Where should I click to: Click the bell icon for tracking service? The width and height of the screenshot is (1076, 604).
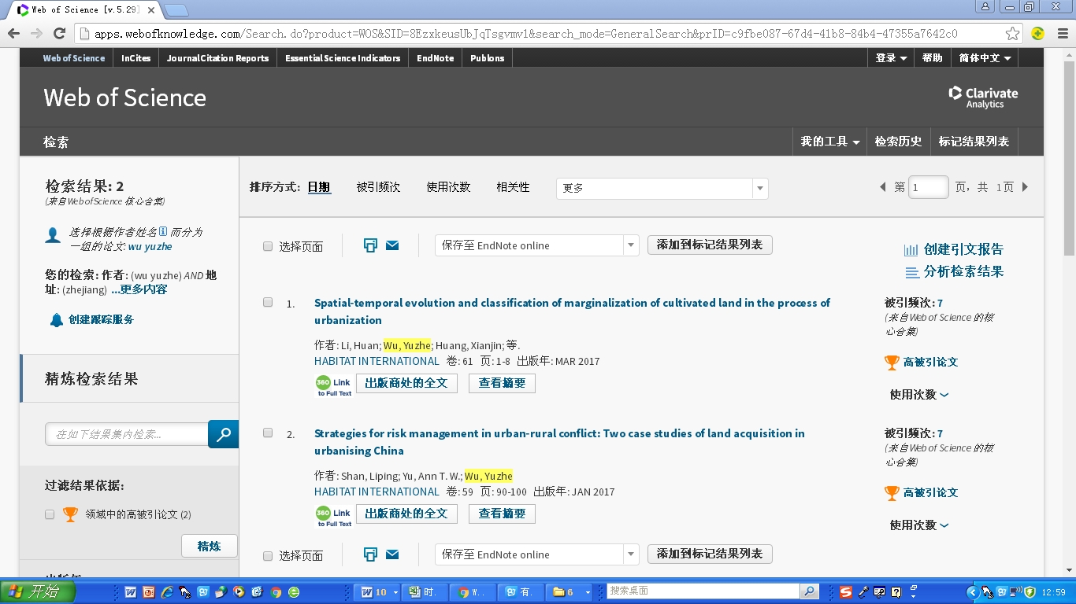click(56, 319)
